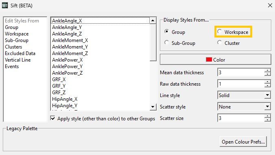The width and height of the screenshot is (275, 155).
Task: Uncheck Apply style to other Groups checkbox
Action: click(x=52, y=118)
